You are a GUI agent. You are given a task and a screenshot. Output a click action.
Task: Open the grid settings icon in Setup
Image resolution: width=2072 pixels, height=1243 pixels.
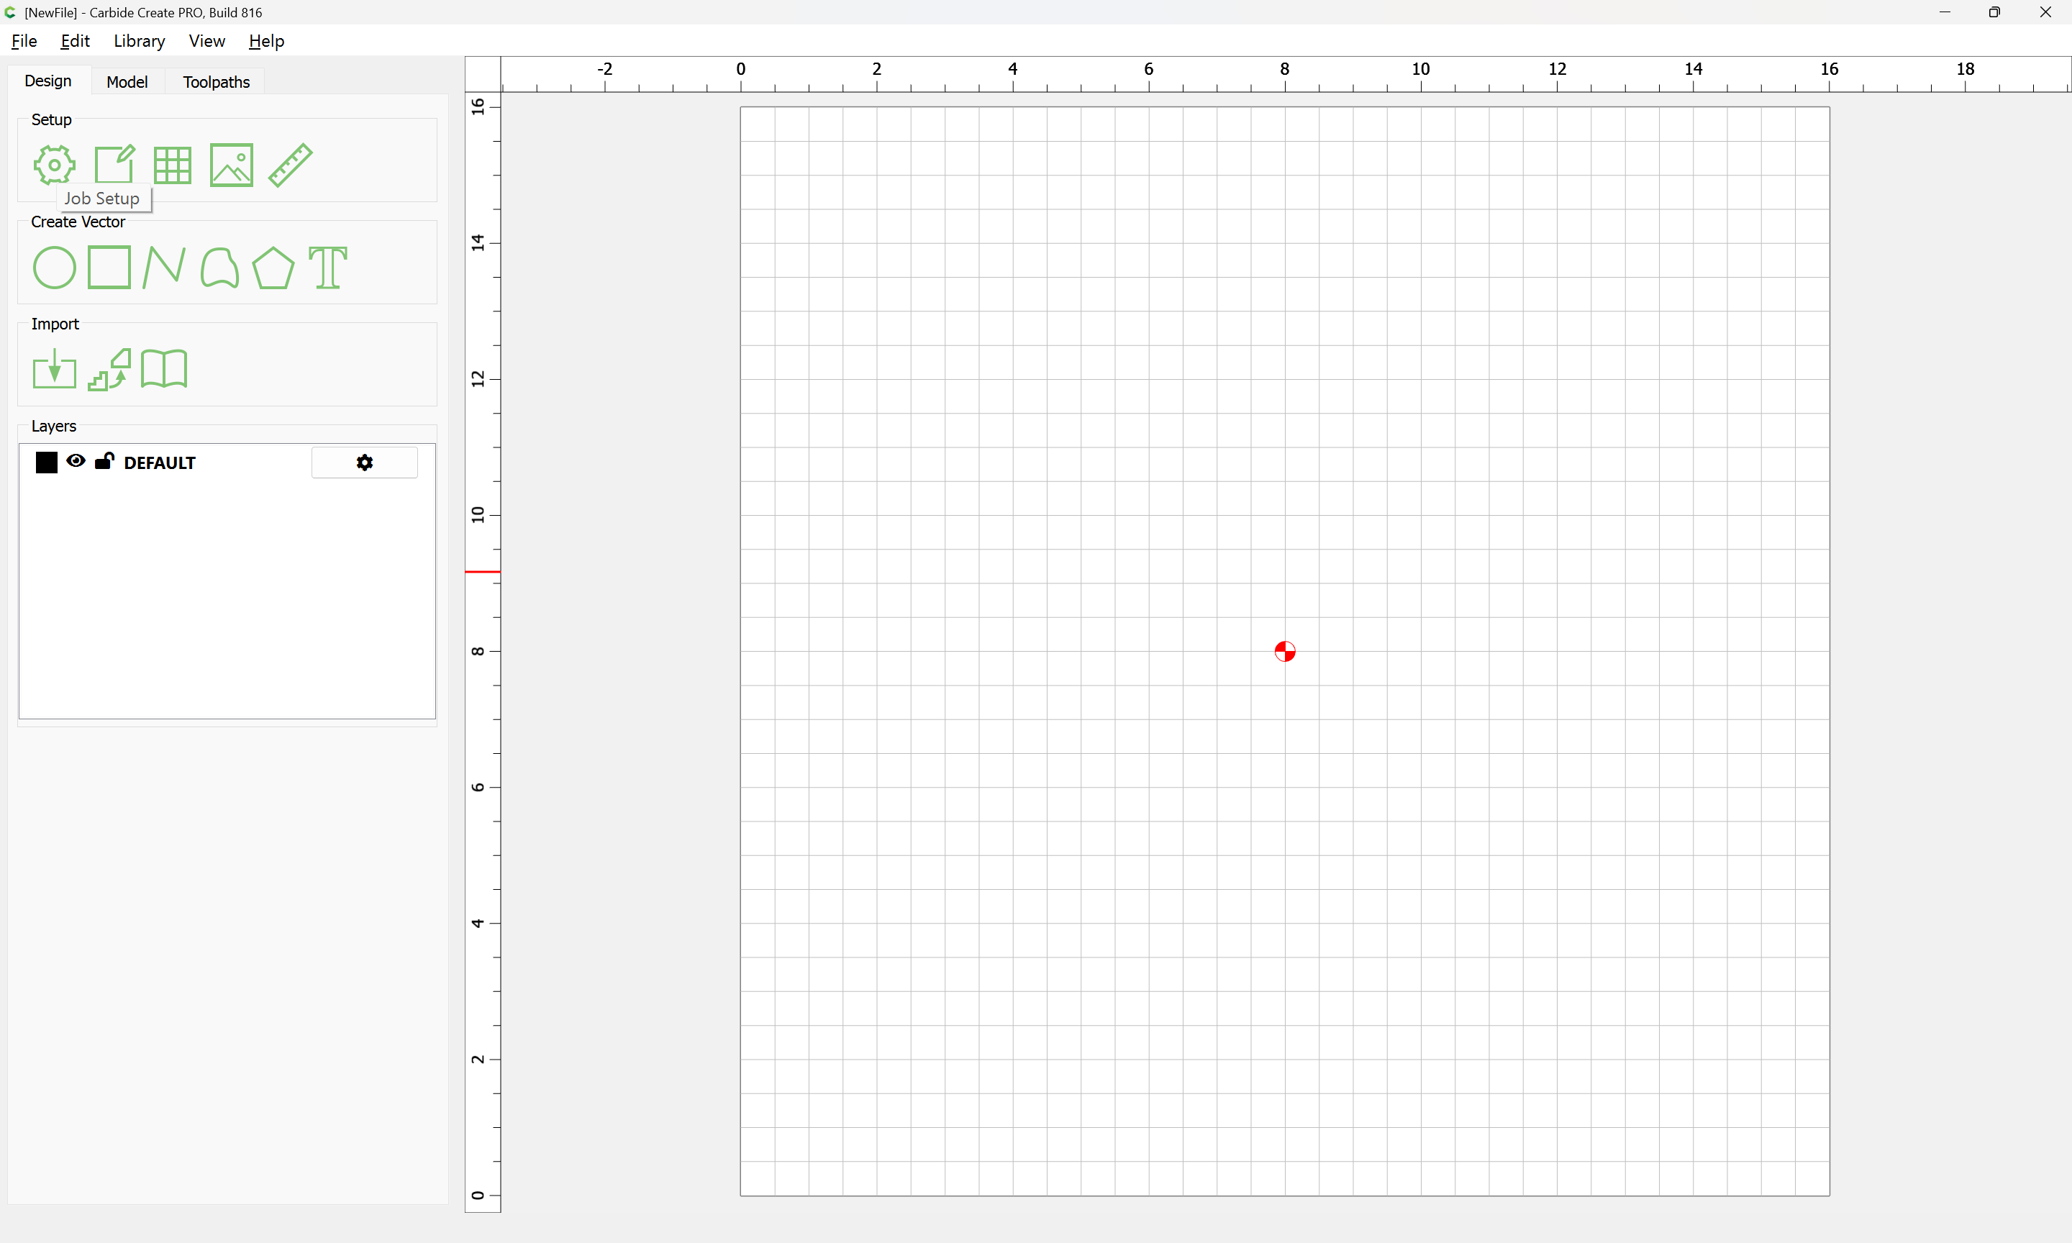pos(173,165)
